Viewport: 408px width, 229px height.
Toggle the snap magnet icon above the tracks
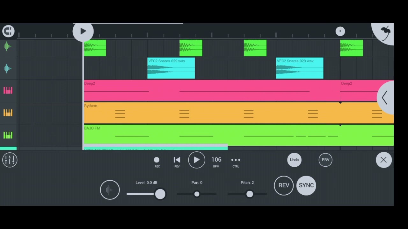coord(8,31)
